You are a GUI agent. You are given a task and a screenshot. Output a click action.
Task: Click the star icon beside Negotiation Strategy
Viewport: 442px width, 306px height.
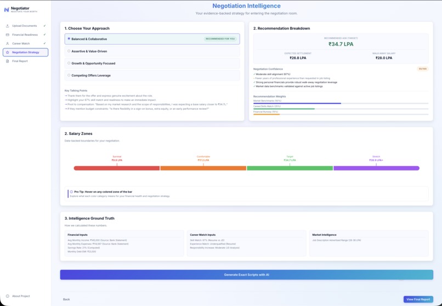click(8, 53)
